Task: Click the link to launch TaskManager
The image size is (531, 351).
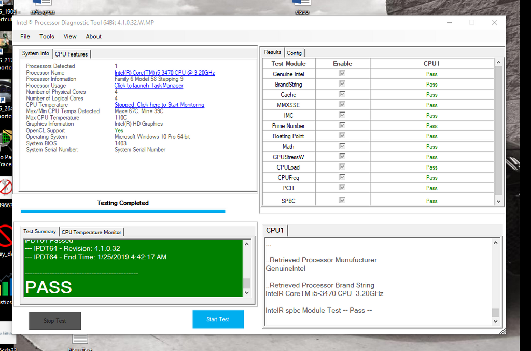Action: 149,86
